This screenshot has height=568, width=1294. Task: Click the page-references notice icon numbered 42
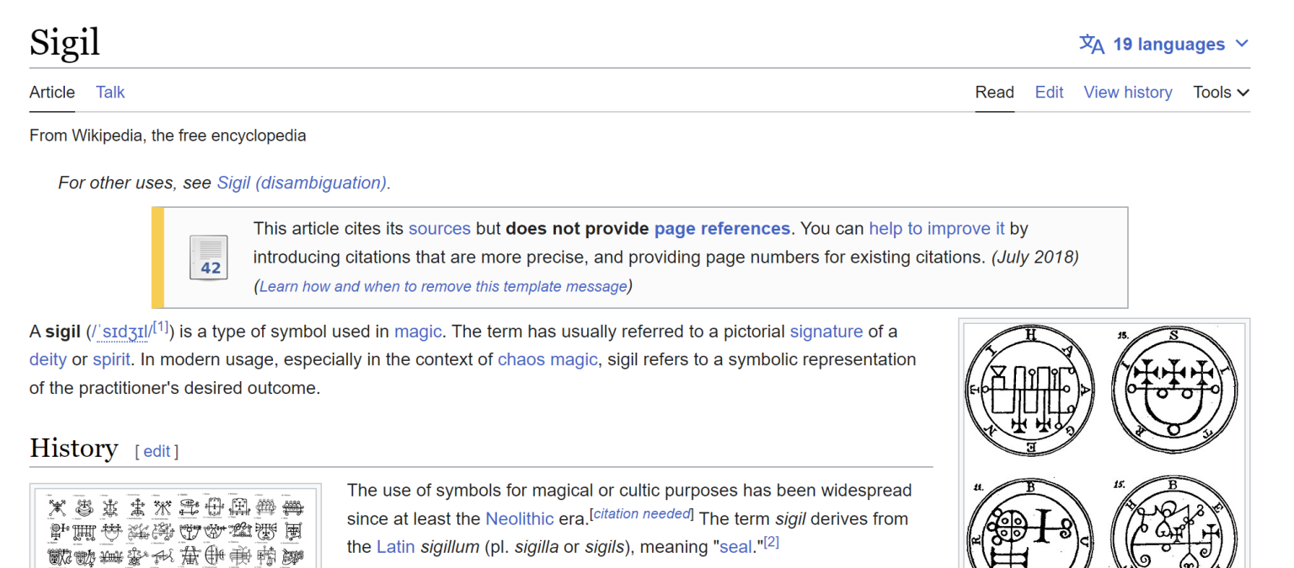[x=208, y=257]
